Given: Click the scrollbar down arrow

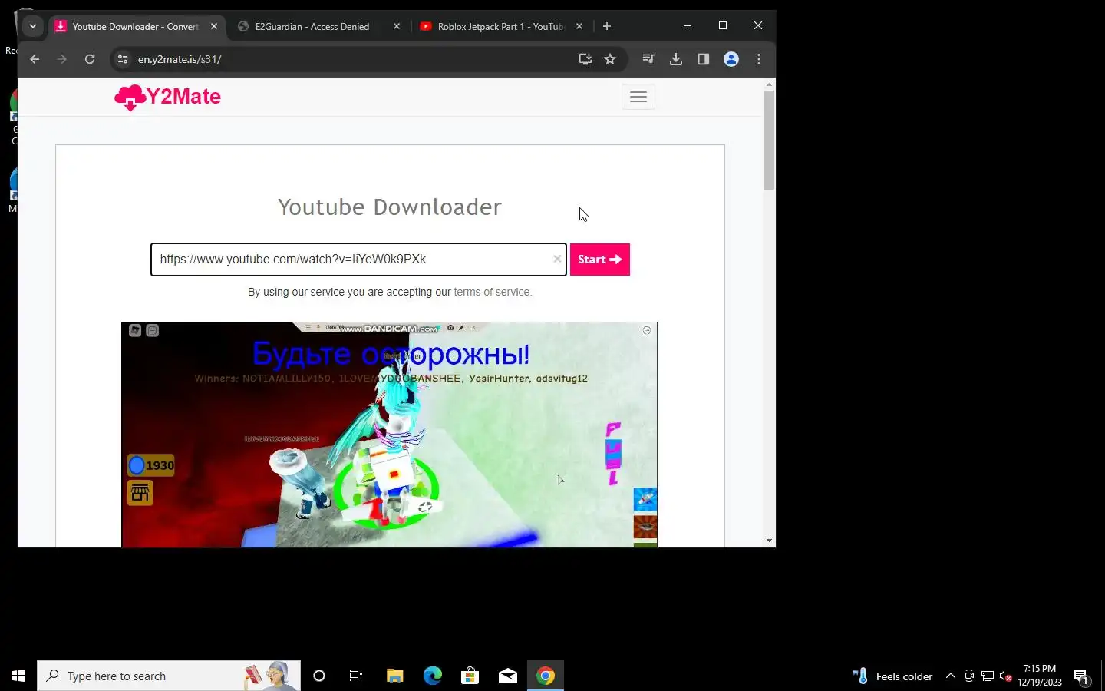Looking at the screenshot, I should click(x=769, y=541).
